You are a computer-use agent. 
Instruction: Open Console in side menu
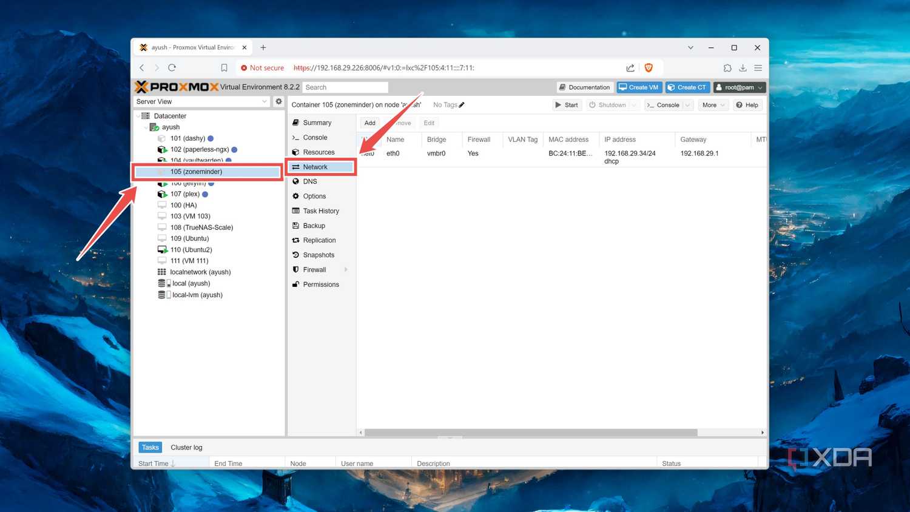pos(315,138)
